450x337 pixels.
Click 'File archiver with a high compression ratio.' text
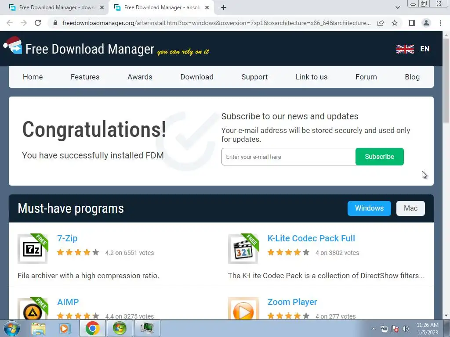tap(88, 276)
